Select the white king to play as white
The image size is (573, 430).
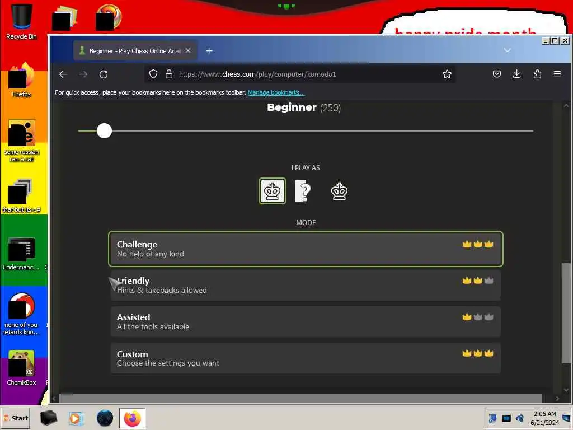click(273, 191)
